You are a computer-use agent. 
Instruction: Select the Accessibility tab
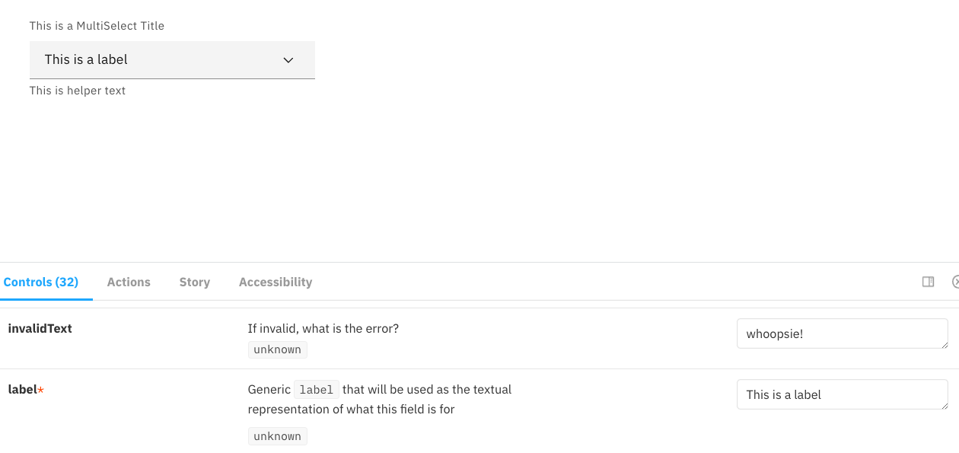[x=275, y=282]
